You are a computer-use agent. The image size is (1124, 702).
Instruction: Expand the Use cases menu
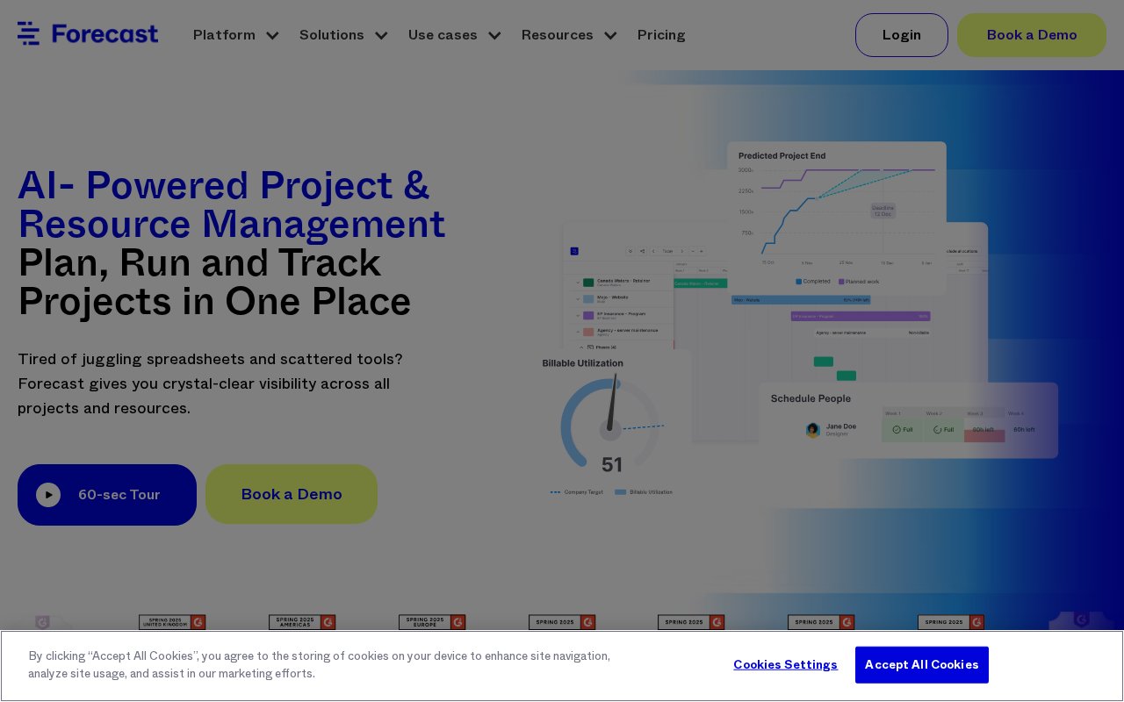click(x=454, y=35)
